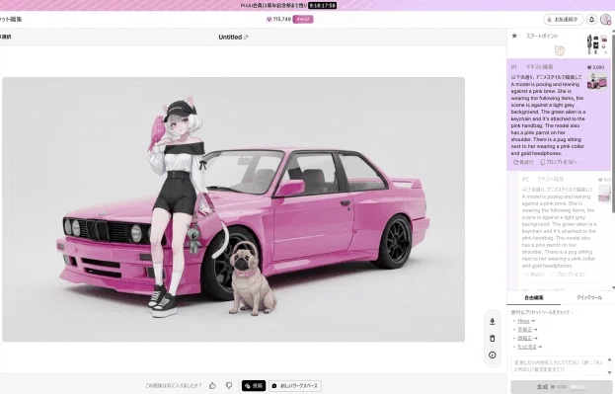Select the step #2 text edit entry
Screen dimensions: 615x394
point(564,227)
